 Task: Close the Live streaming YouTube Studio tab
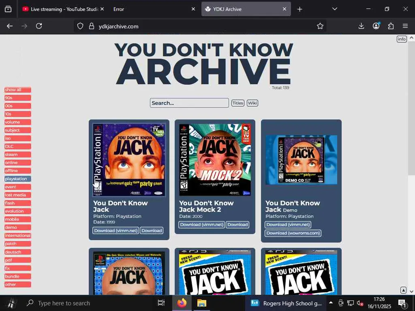(102, 9)
